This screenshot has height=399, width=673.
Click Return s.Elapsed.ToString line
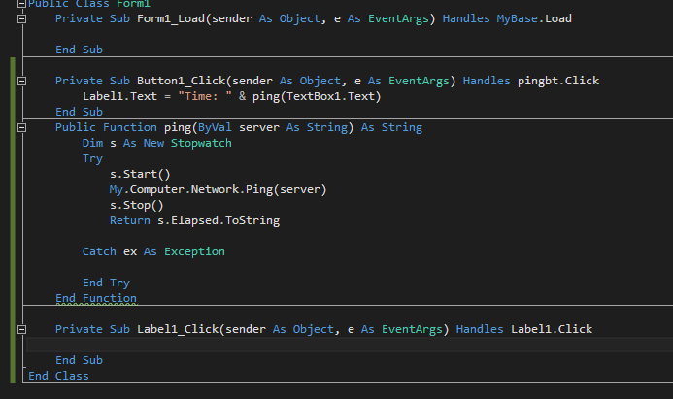pos(194,220)
